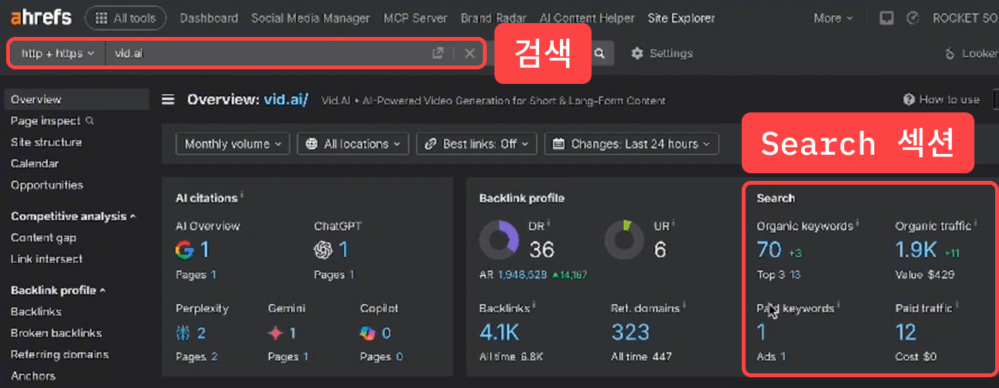Toggle the hamburger menu beside Overview

click(168, 99)
